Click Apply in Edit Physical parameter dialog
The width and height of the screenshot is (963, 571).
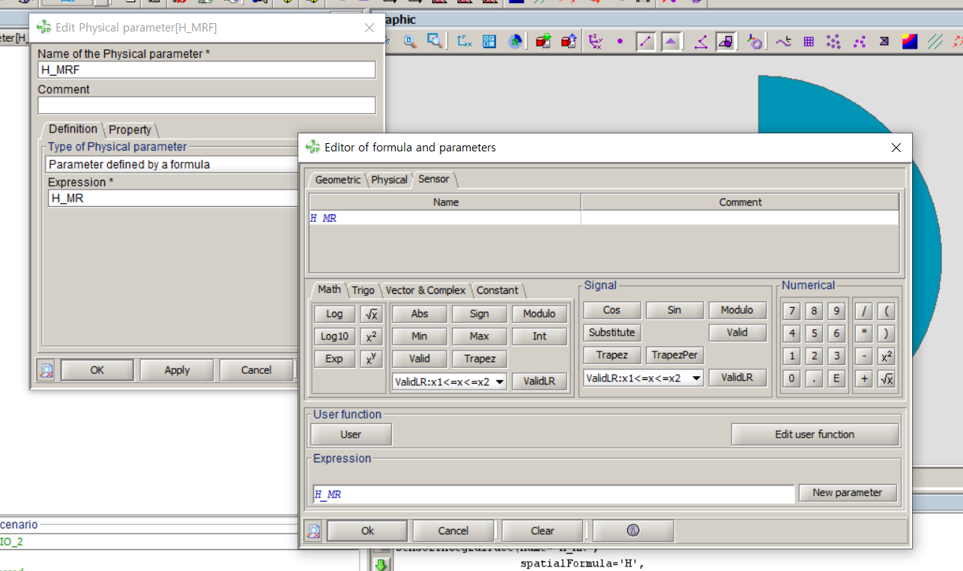pos(177,370)
